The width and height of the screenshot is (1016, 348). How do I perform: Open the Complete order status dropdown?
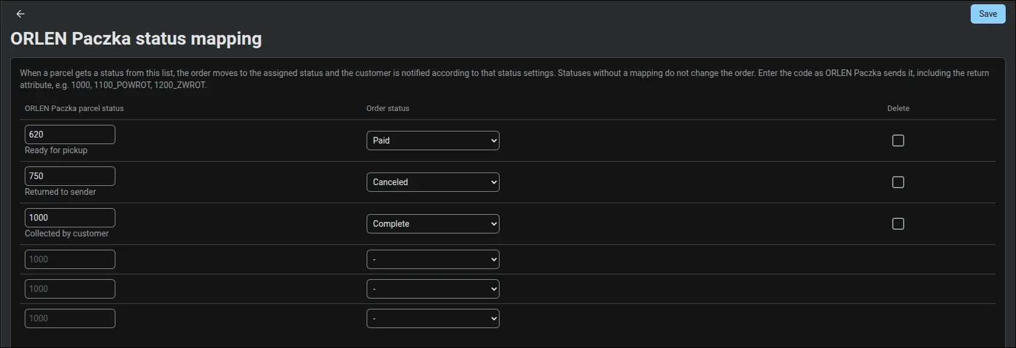coord(433,224)
